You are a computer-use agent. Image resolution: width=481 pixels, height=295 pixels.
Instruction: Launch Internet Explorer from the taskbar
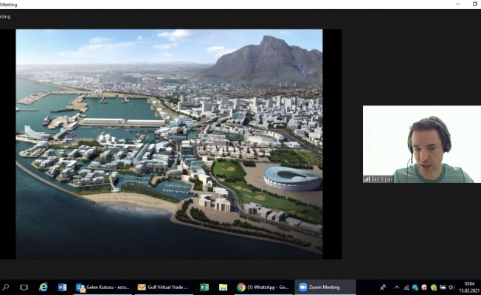[44, 288]
